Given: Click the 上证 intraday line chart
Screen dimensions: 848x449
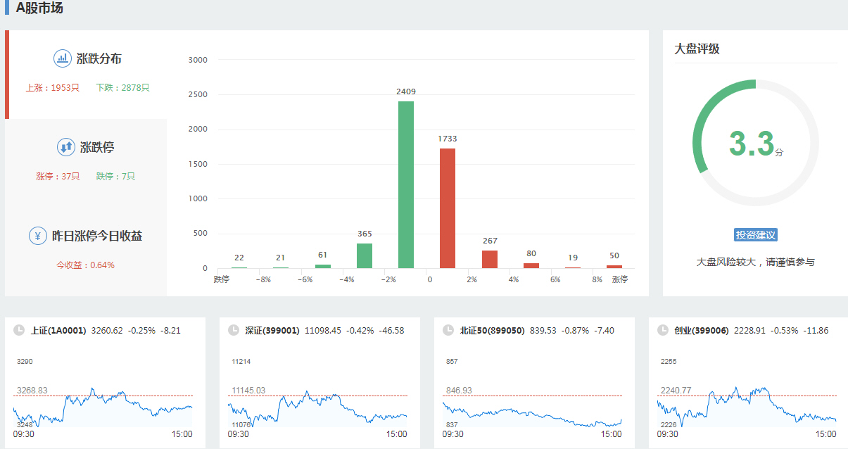Looking at the screenshot, I should click(103, 407).
